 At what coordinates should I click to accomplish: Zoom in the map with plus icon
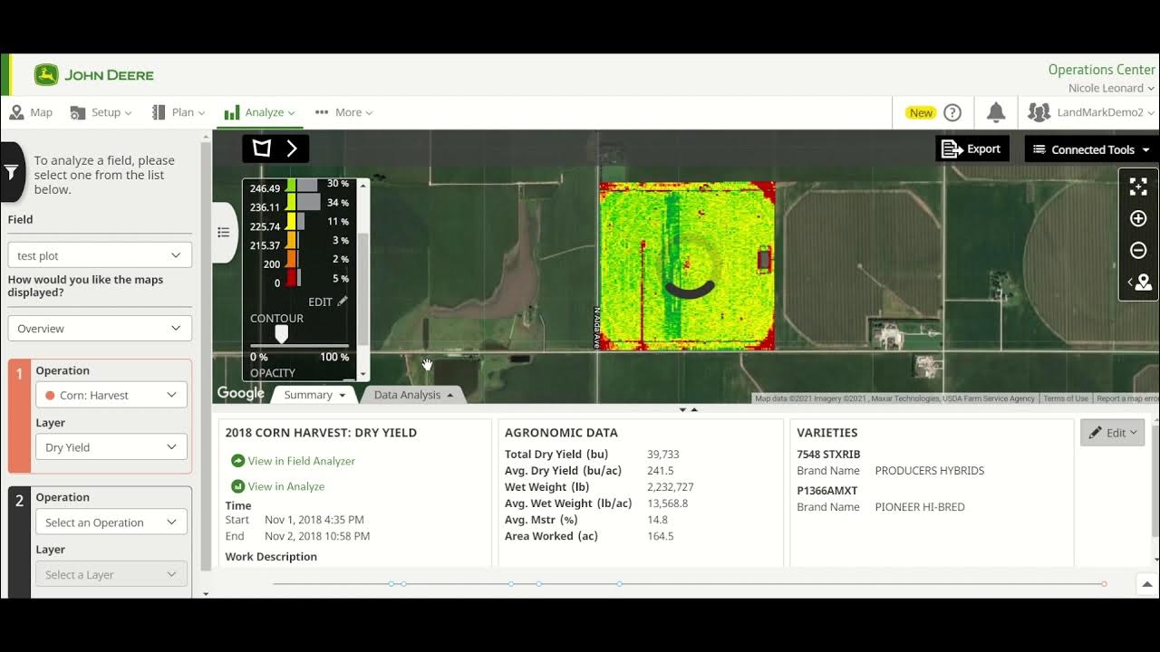click(x=1138, y=218)
